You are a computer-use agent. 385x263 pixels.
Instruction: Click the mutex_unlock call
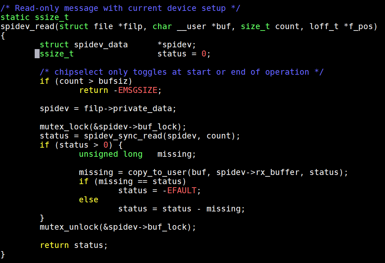tap(69, 227)
